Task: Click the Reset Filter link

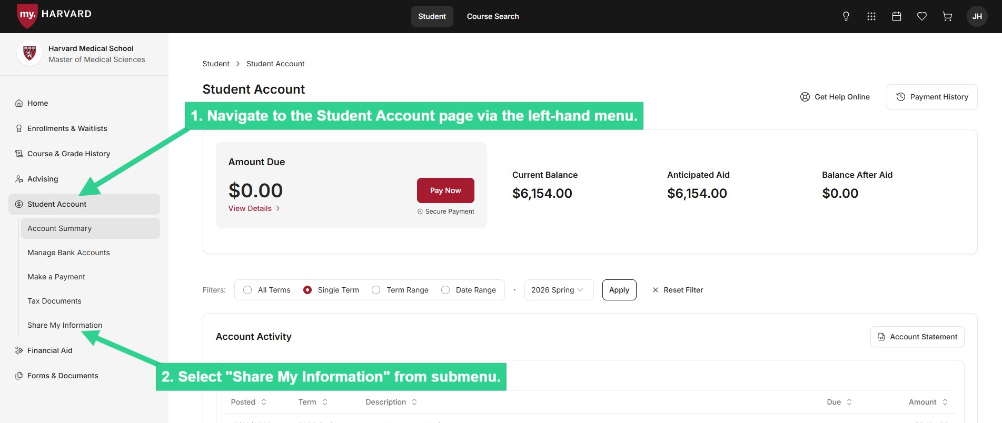Action: 678,290
